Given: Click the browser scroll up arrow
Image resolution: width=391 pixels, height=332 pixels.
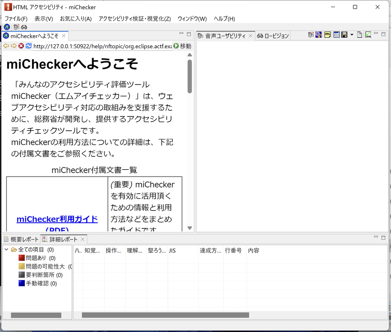Looking at the screenshot, I should pyautogui.click(x=190, y=55).
